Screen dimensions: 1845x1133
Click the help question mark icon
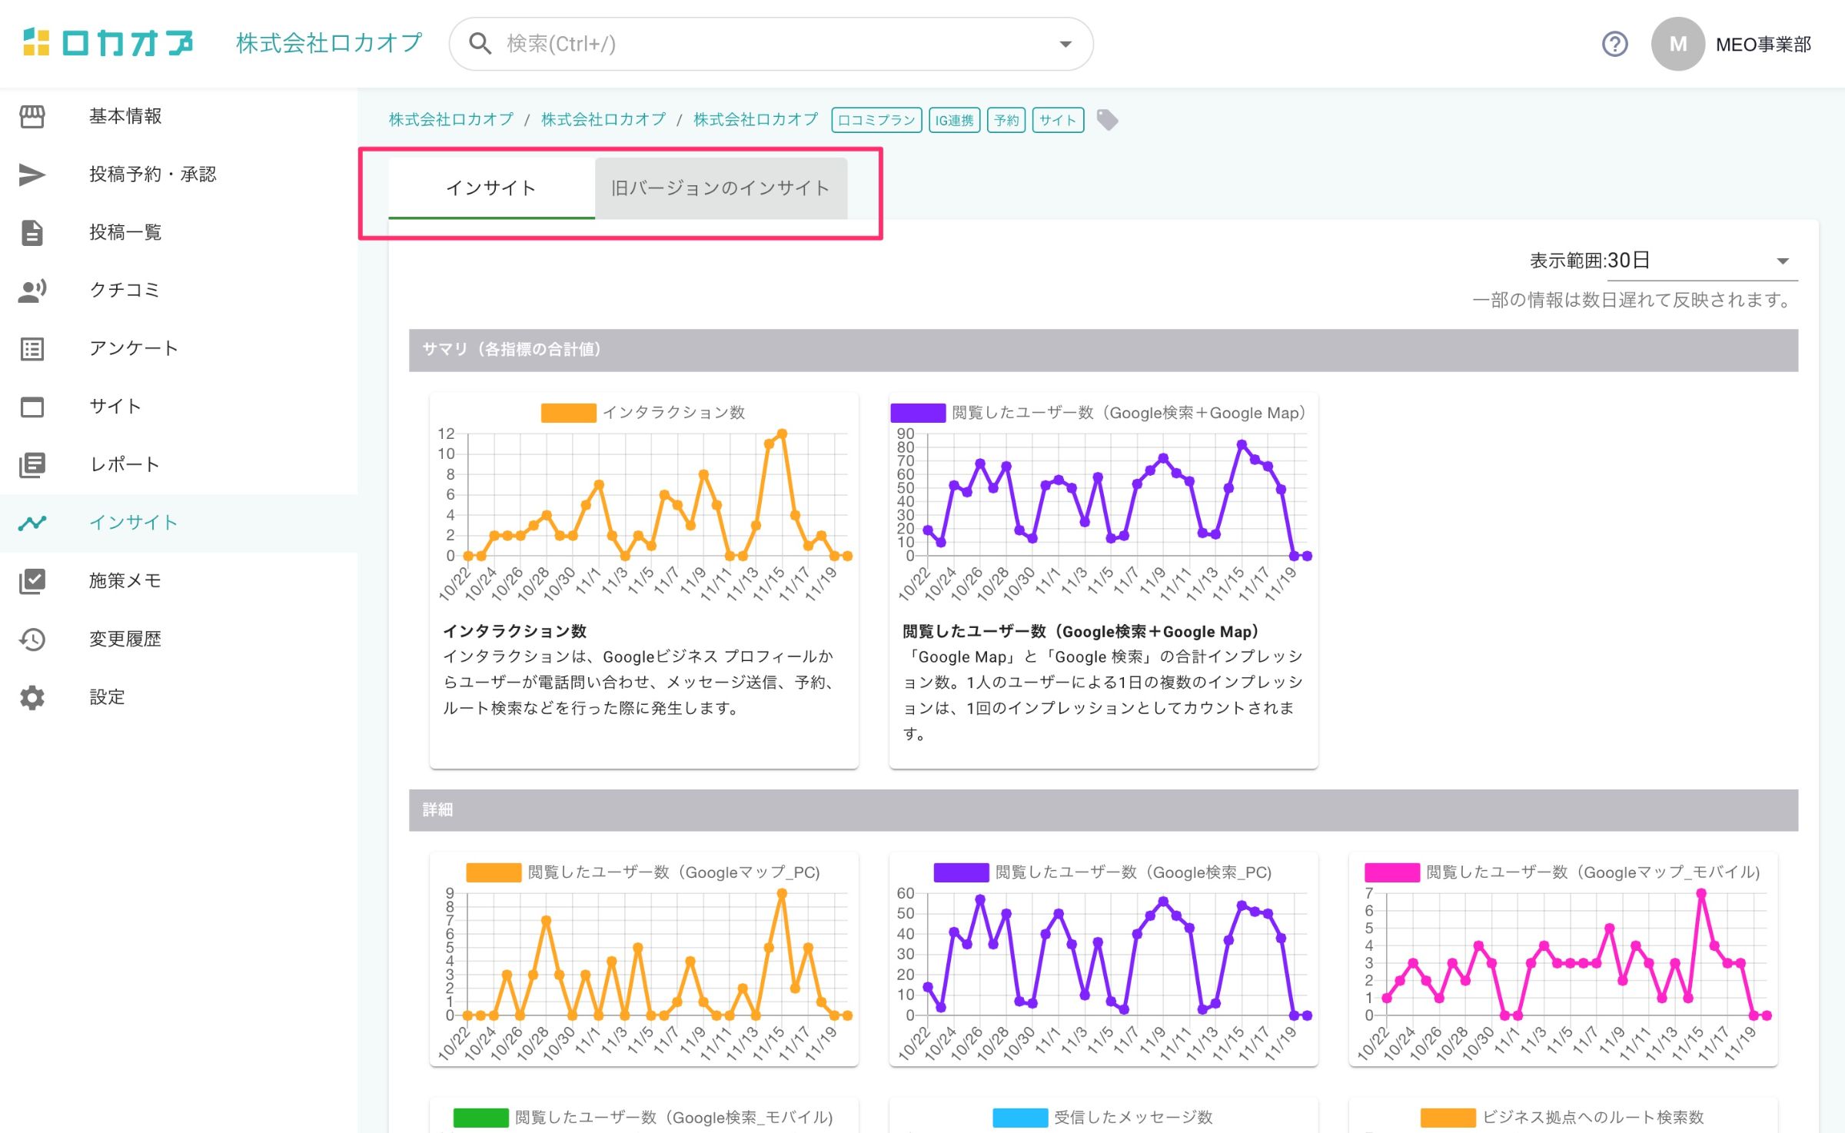(1614, 44)
